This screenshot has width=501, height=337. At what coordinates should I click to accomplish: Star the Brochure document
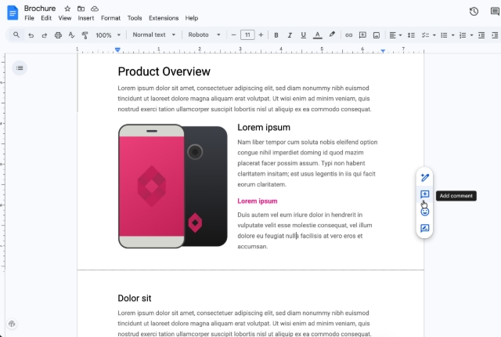(x=67, y=9)
